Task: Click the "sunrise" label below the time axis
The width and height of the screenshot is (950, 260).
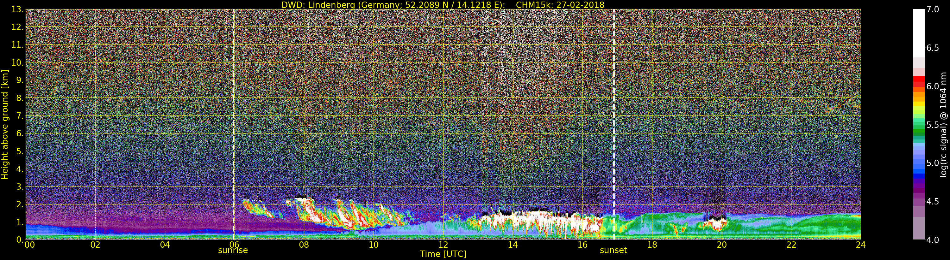Action: click(233, 251)
